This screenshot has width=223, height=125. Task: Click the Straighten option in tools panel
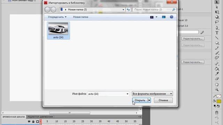(217, 123)
